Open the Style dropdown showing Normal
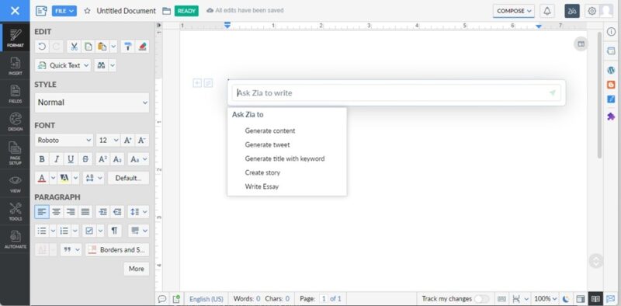The image size is (621, 306). (92, 103)
